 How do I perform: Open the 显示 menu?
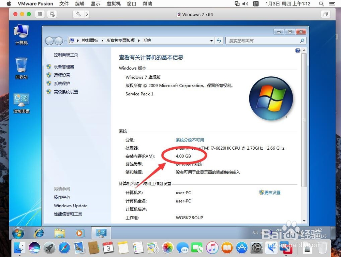[x=95, y=4]
